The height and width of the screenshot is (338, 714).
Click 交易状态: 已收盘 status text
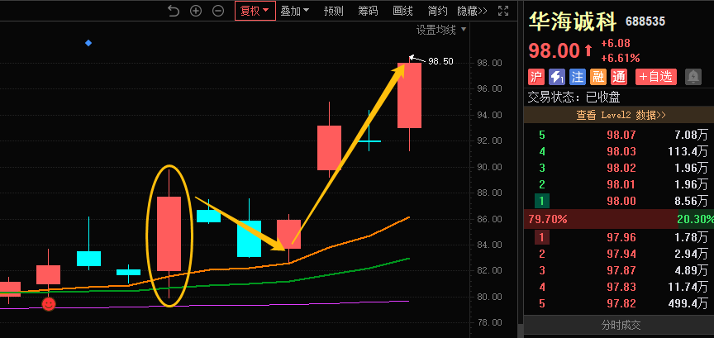574,97
